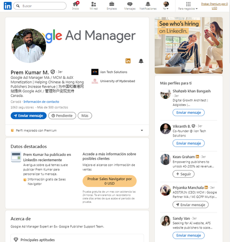The height and width of the screenshot is (242, 230).
Task: Click Sandy Van avatar photo
Action: 165,221
